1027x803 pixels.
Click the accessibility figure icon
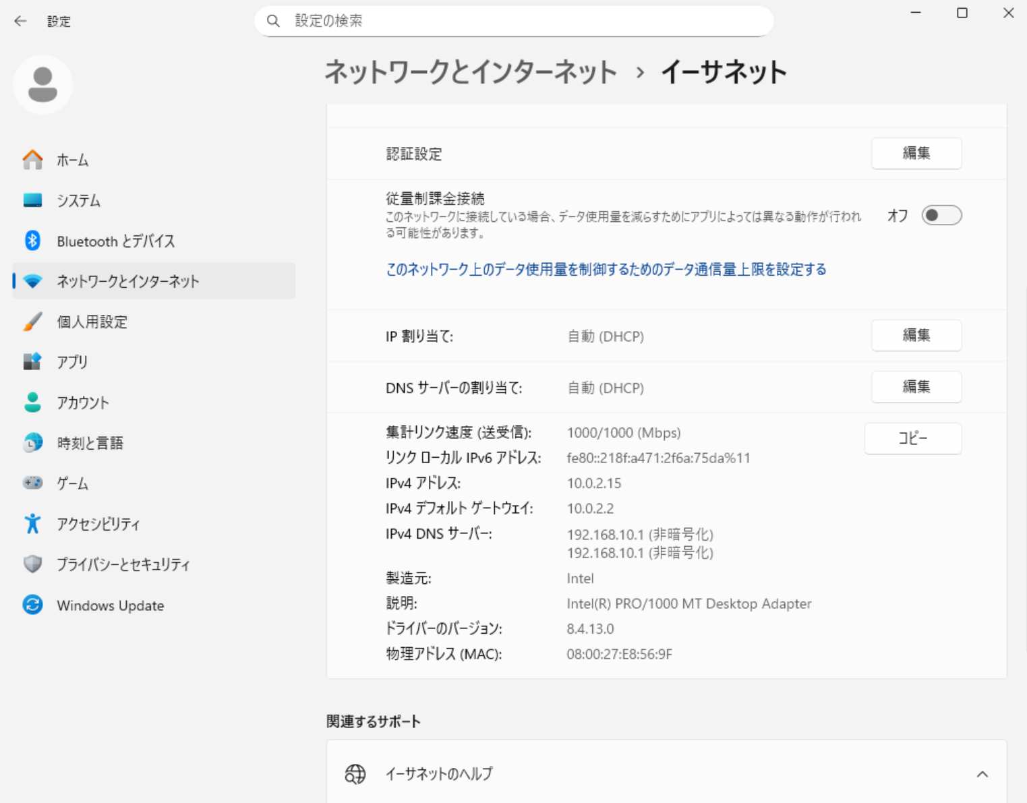pyautogui.click(x=32, y=524)
